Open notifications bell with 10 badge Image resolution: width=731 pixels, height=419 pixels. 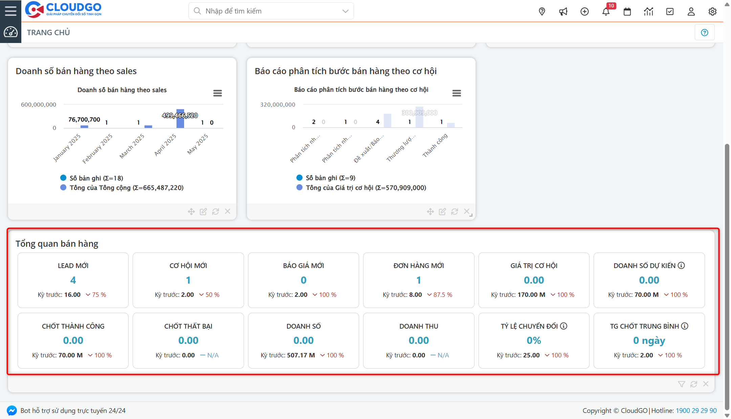[606, 12]
